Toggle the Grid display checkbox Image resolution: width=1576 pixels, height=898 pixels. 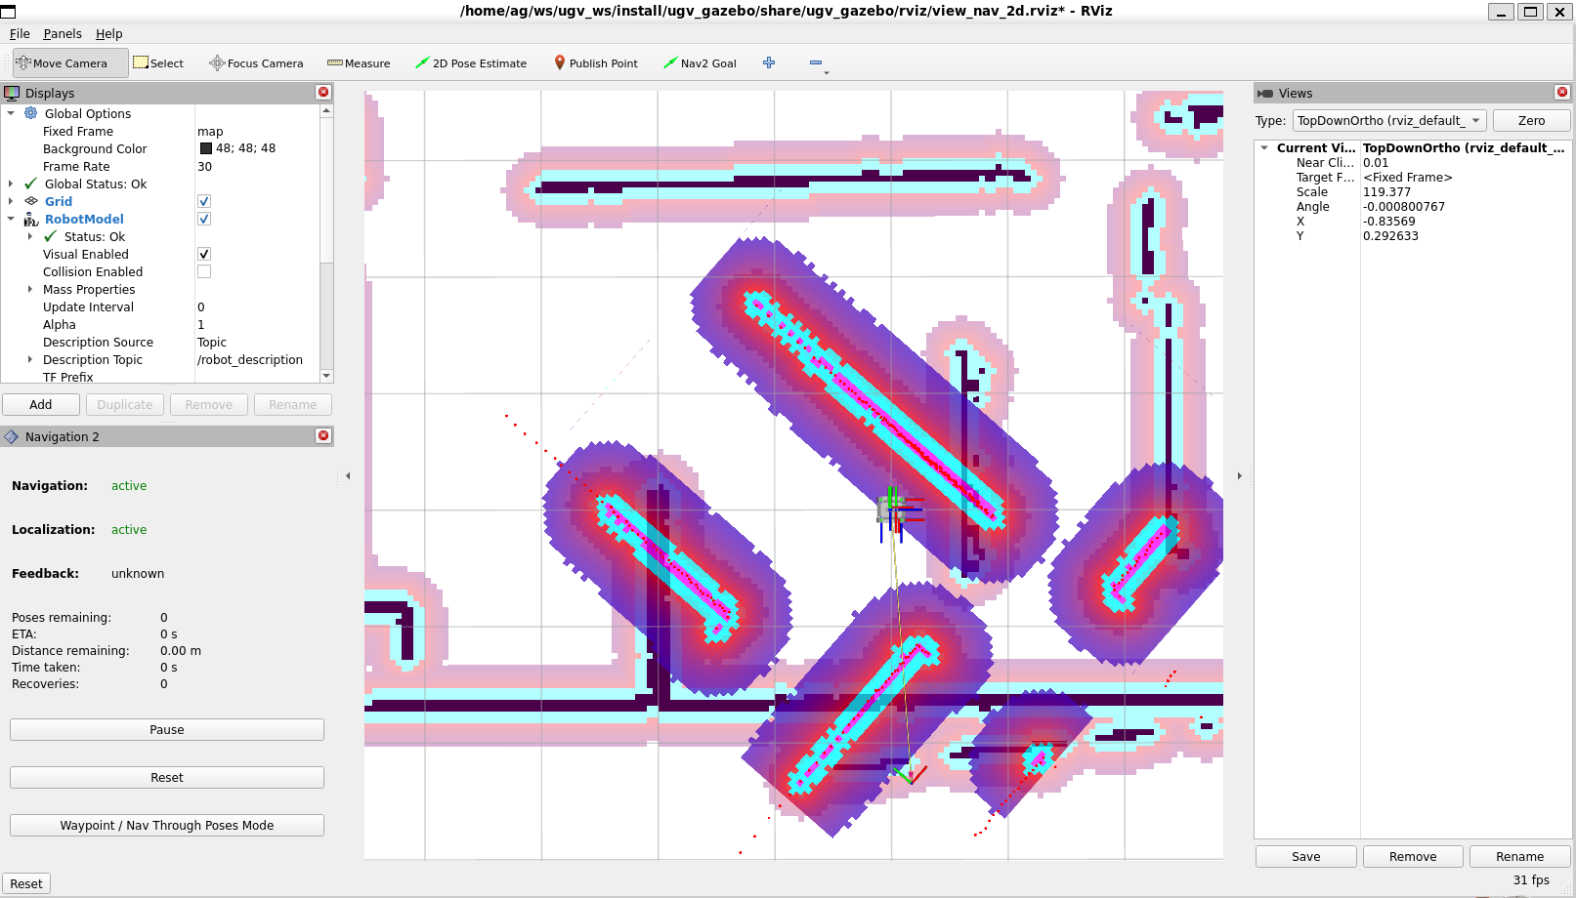point(204,201)
